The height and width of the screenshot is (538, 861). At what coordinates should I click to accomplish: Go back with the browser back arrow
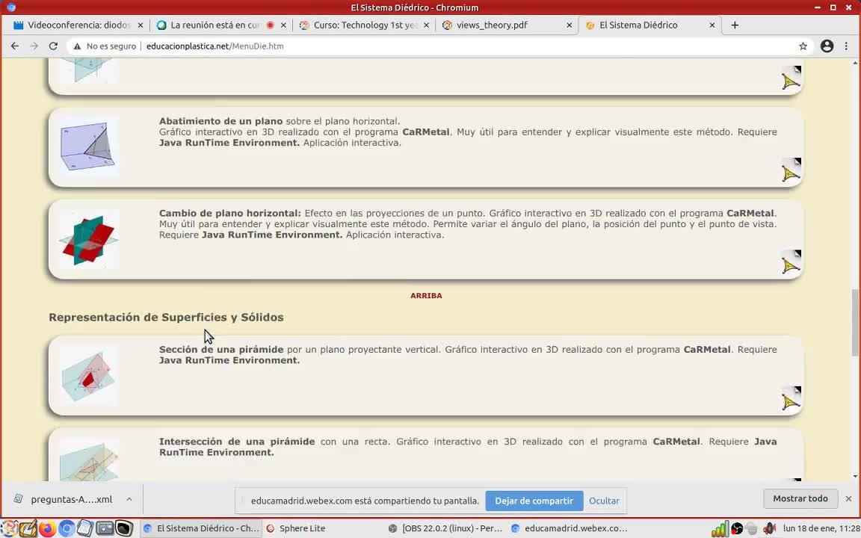(15, 46)
